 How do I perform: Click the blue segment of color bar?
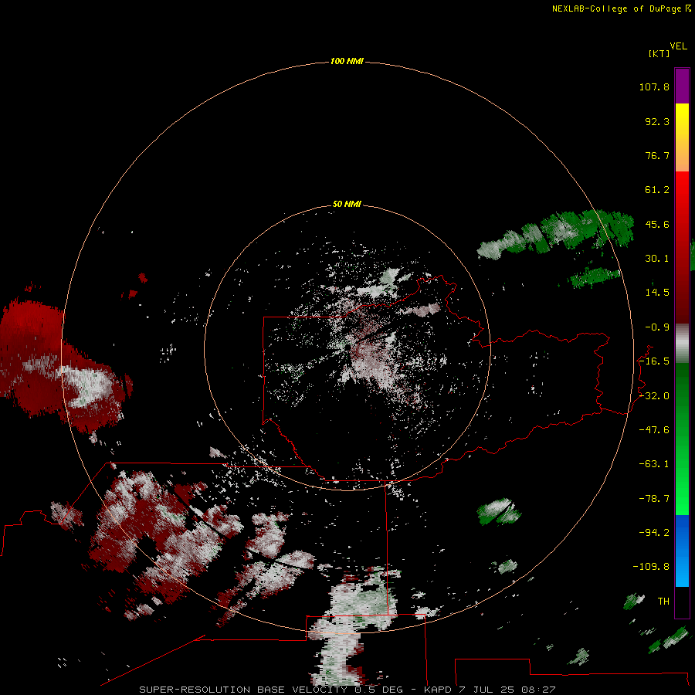click(682, 551)
